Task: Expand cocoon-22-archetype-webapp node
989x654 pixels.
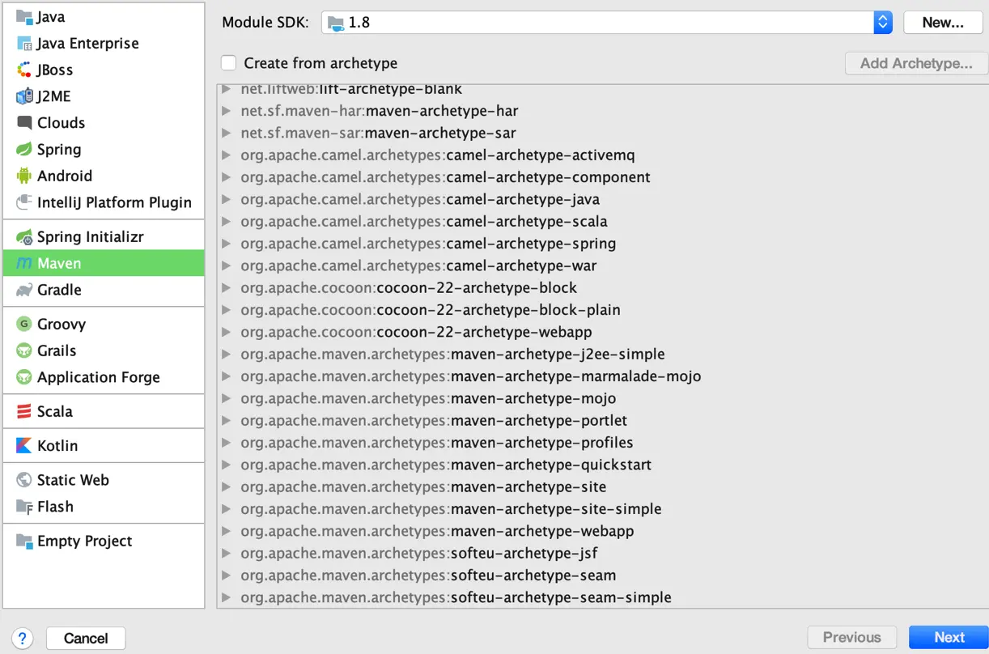Action: click(226, 333)
